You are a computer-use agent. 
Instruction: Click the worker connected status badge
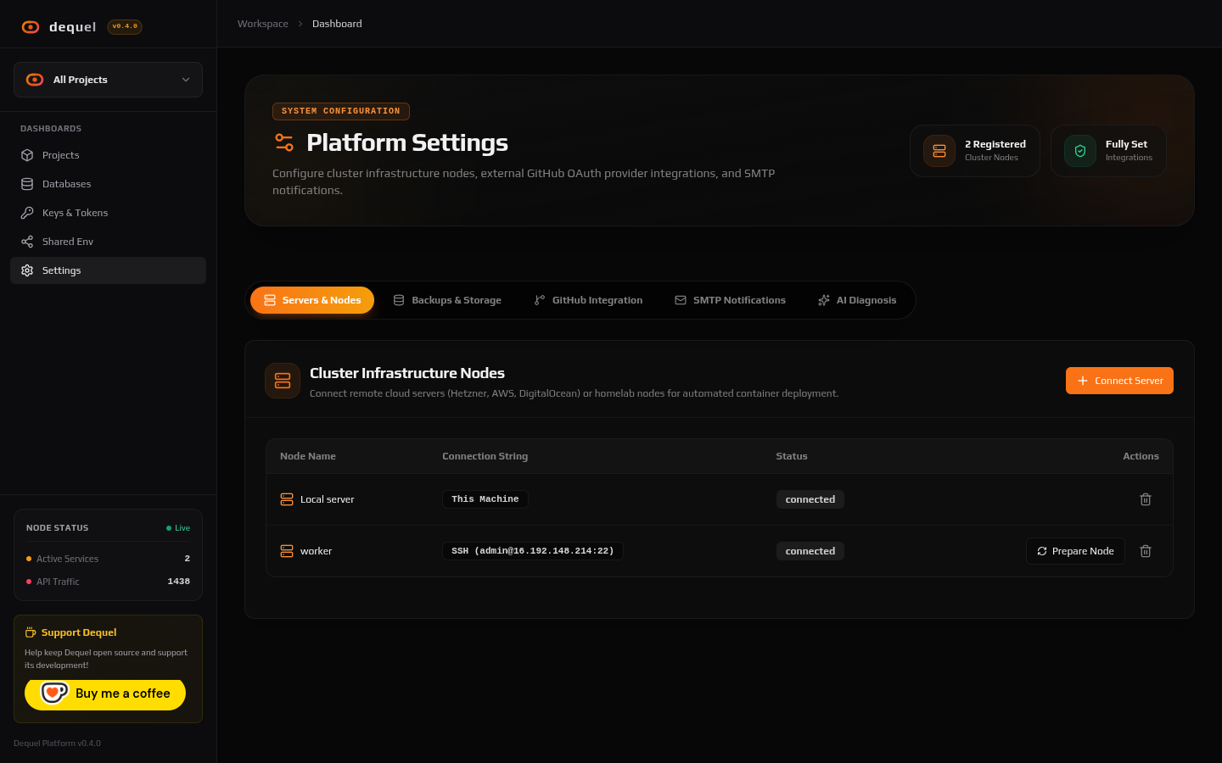pyautogui.click(x=810, y=551)
